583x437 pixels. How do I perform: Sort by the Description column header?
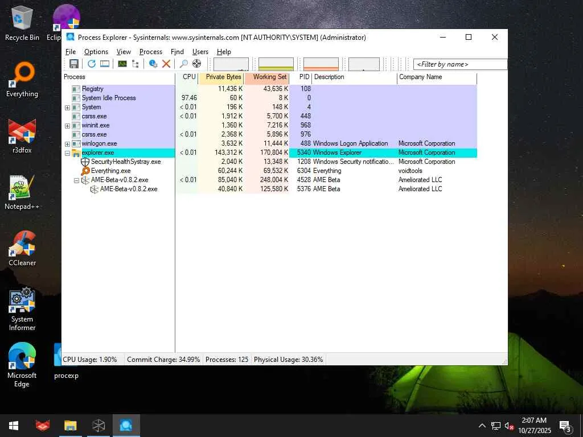[x=355, y=77]
